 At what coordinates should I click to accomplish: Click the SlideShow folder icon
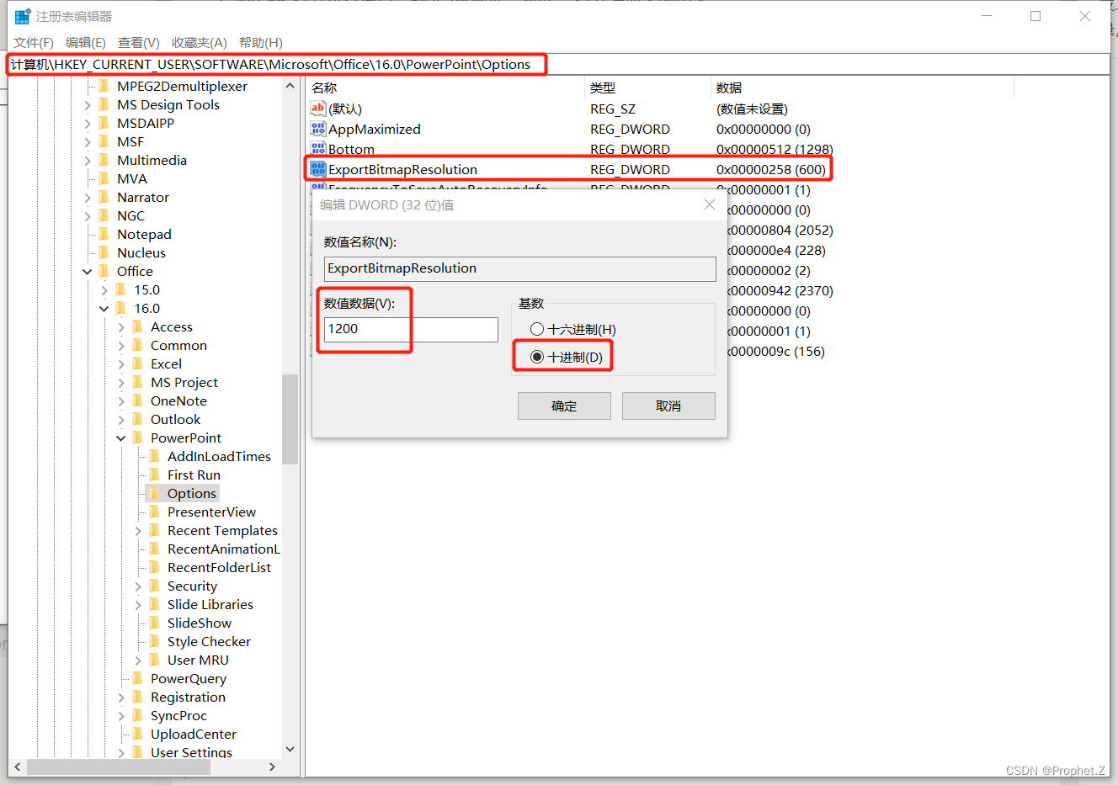tap(154, 623)
